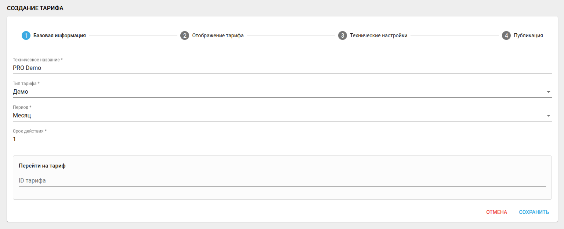Expand the Период dropdown arrow
Screen dimensions: 564x229
click(548, 116)
